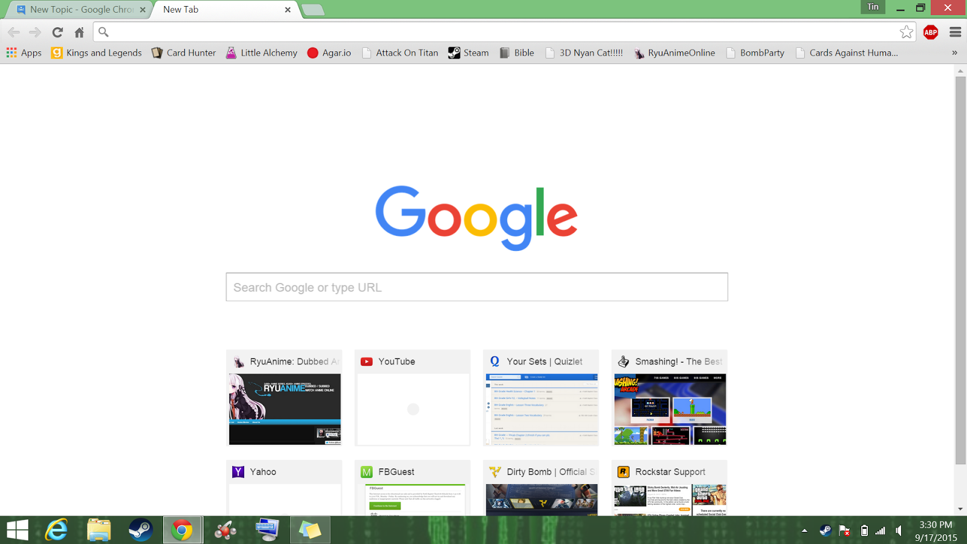This screenshot has height=544, width=967.
Task: Open the RyuAnime most-visited thumbnail
Action: [x=284, y=398]
